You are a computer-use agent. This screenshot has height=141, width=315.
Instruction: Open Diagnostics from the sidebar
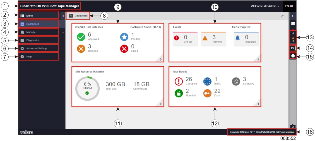(x=33, y=40)
